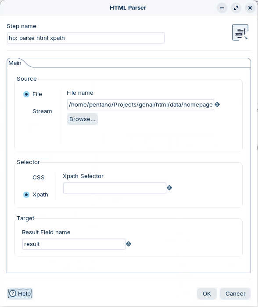Click the question mark Help icon
The width and height of the screenshot is (258, 307).
click(x=13, y=293)
